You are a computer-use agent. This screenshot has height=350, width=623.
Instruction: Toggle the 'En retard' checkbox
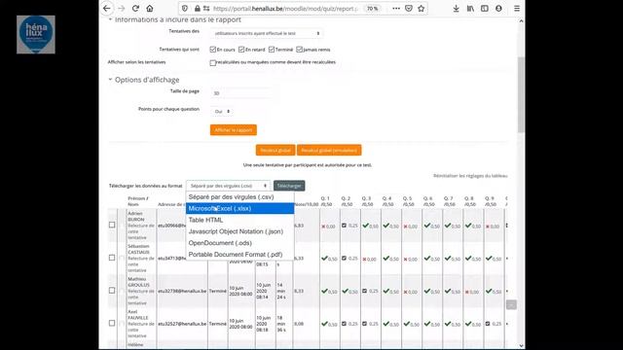241,50
